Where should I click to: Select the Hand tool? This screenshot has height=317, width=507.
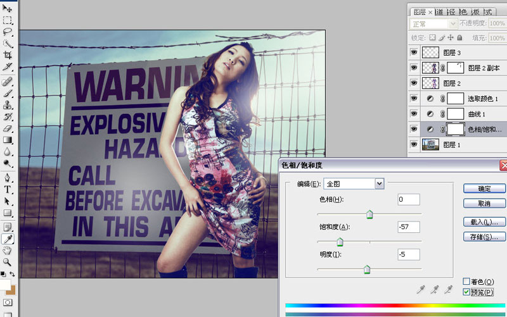7,251
